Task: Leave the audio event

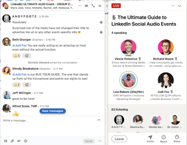Action: click(x=119, y=139)
